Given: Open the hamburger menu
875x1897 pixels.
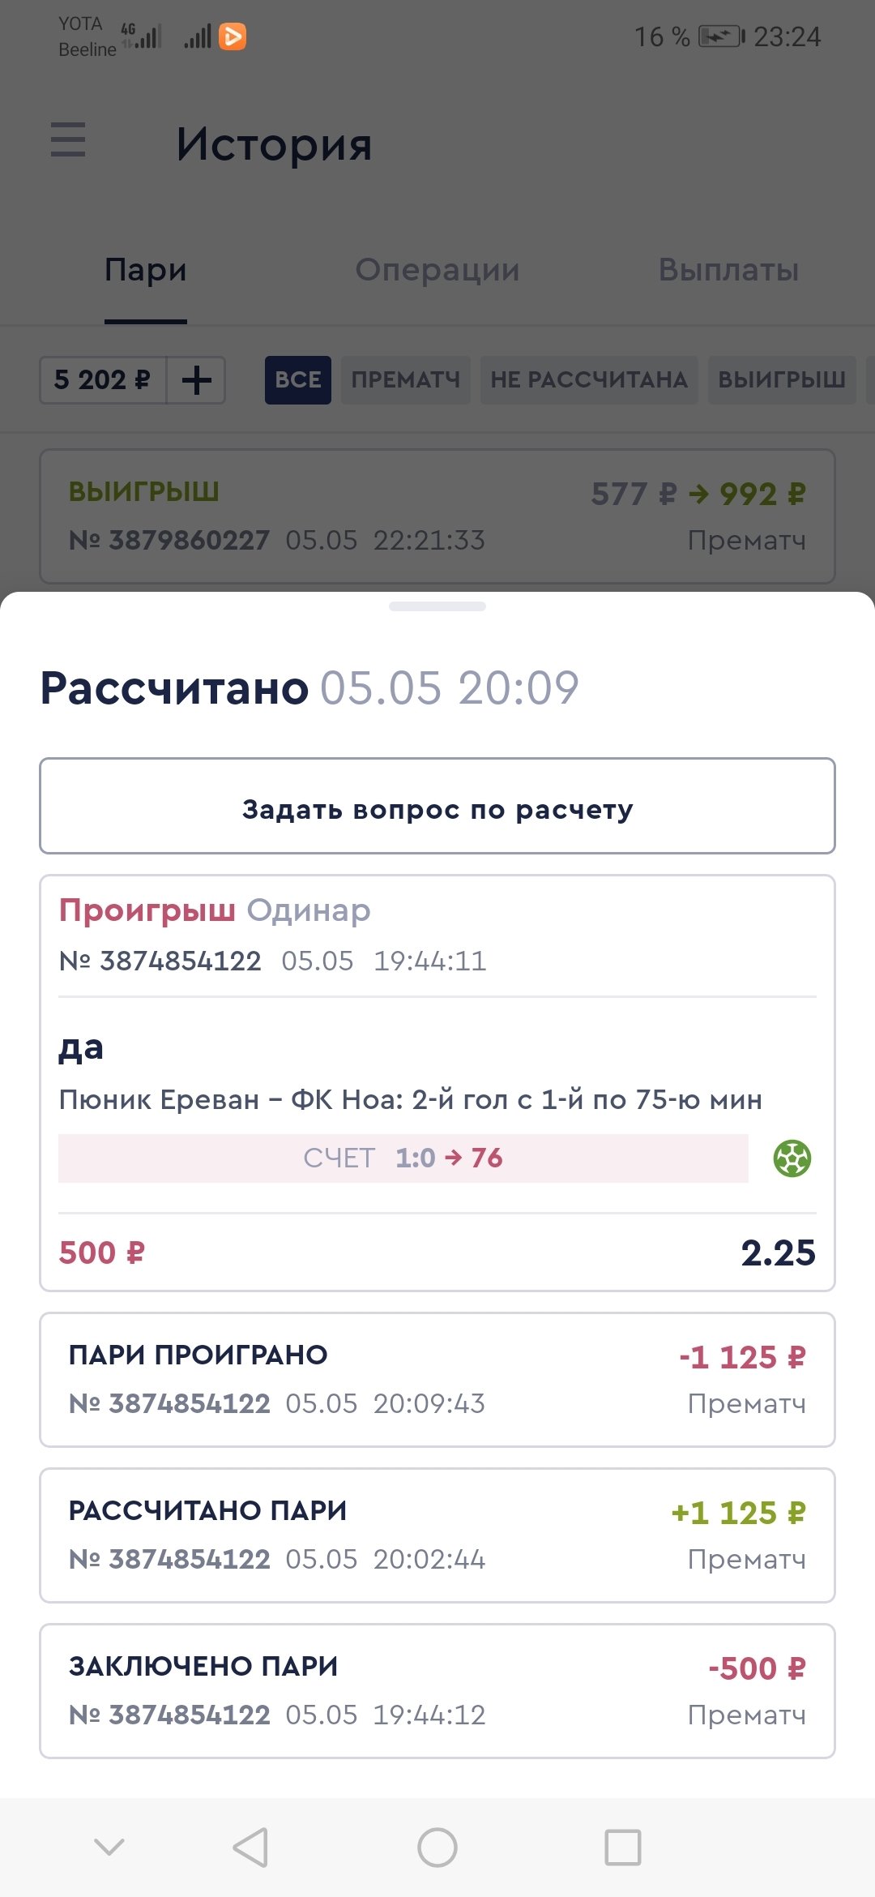Looking at the screenshot, I should click(x=68, y=139).
